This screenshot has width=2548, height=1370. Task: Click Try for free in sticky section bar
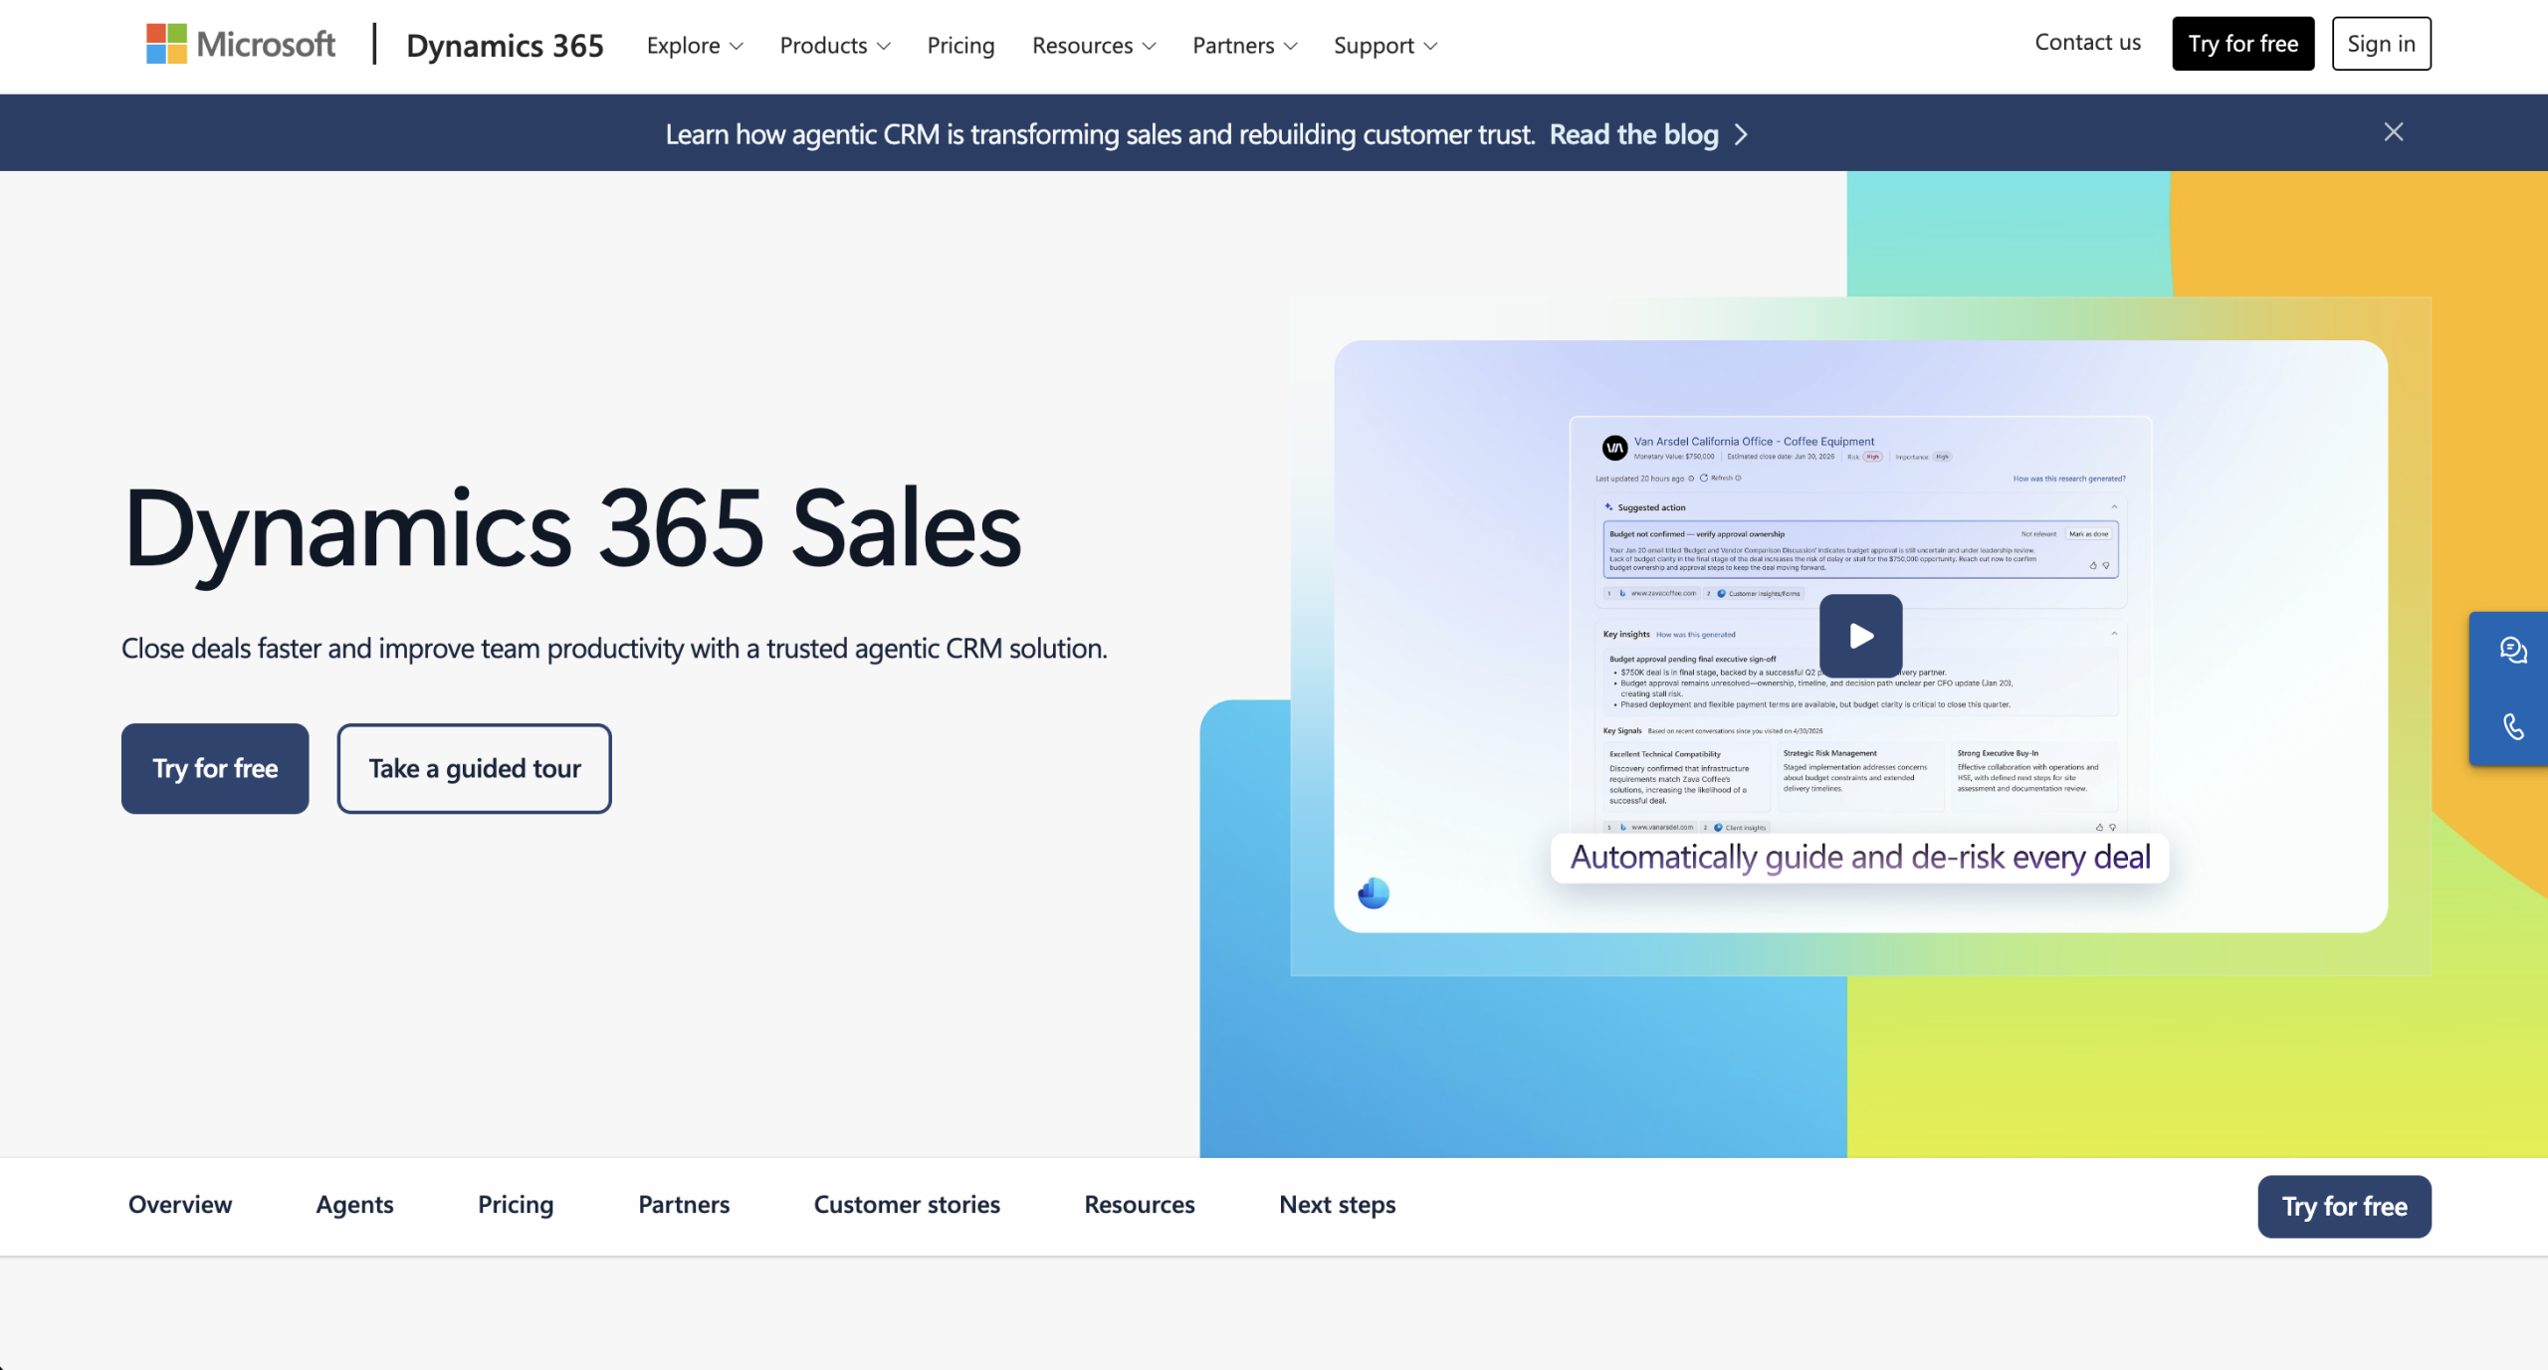(x=2344, y=1207)
